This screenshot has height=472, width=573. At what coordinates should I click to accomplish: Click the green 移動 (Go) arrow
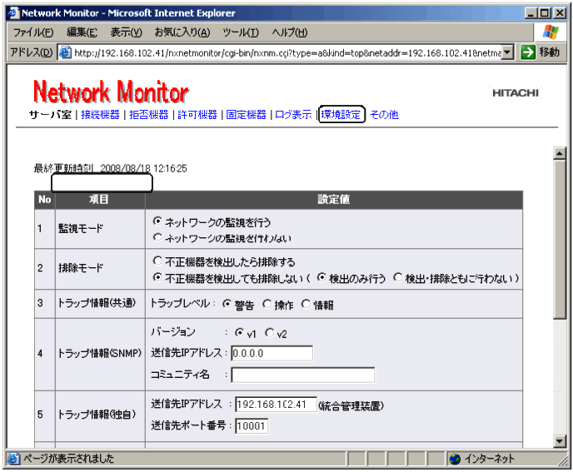click(528, 52)
